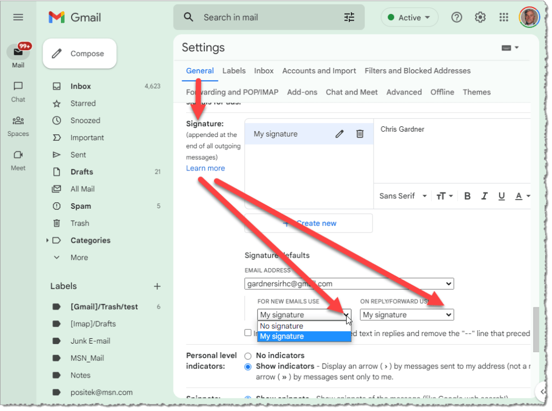Open search filter options icon
Screen dimensions: 552x411
coord(349,17)
